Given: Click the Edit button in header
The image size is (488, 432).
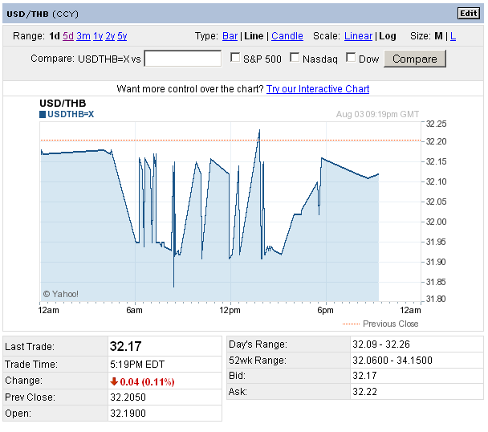Looking at the screenshot, I should tap(467, 13).
